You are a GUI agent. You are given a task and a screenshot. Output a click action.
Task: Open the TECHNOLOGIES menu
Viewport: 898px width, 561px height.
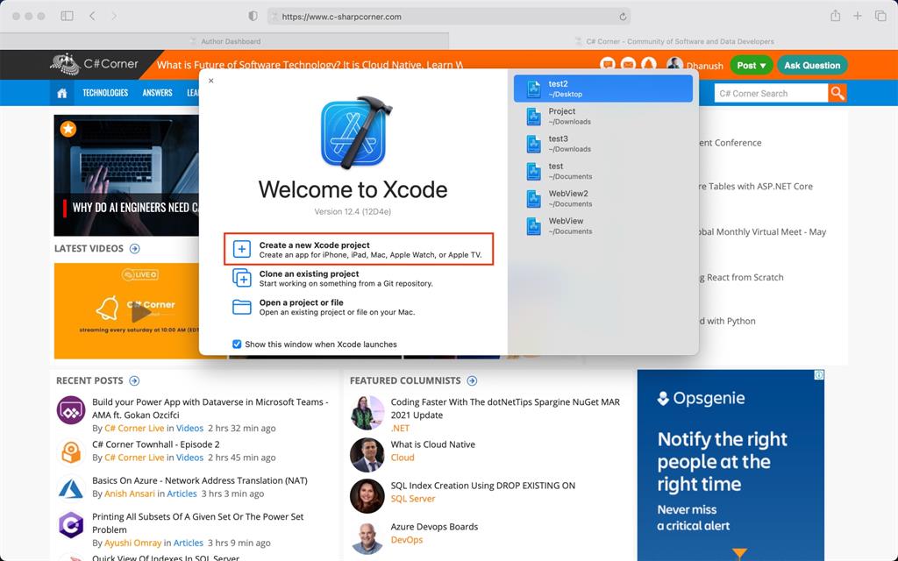click(x=105, y=93)
